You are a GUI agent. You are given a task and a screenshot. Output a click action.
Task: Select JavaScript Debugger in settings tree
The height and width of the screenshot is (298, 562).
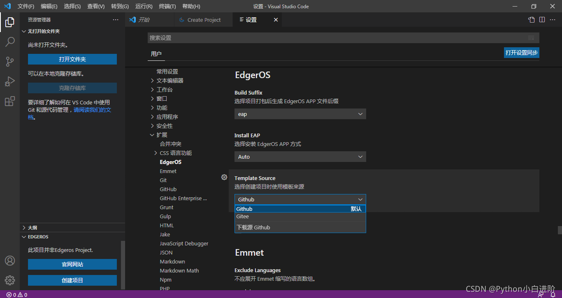pos(184,243)
